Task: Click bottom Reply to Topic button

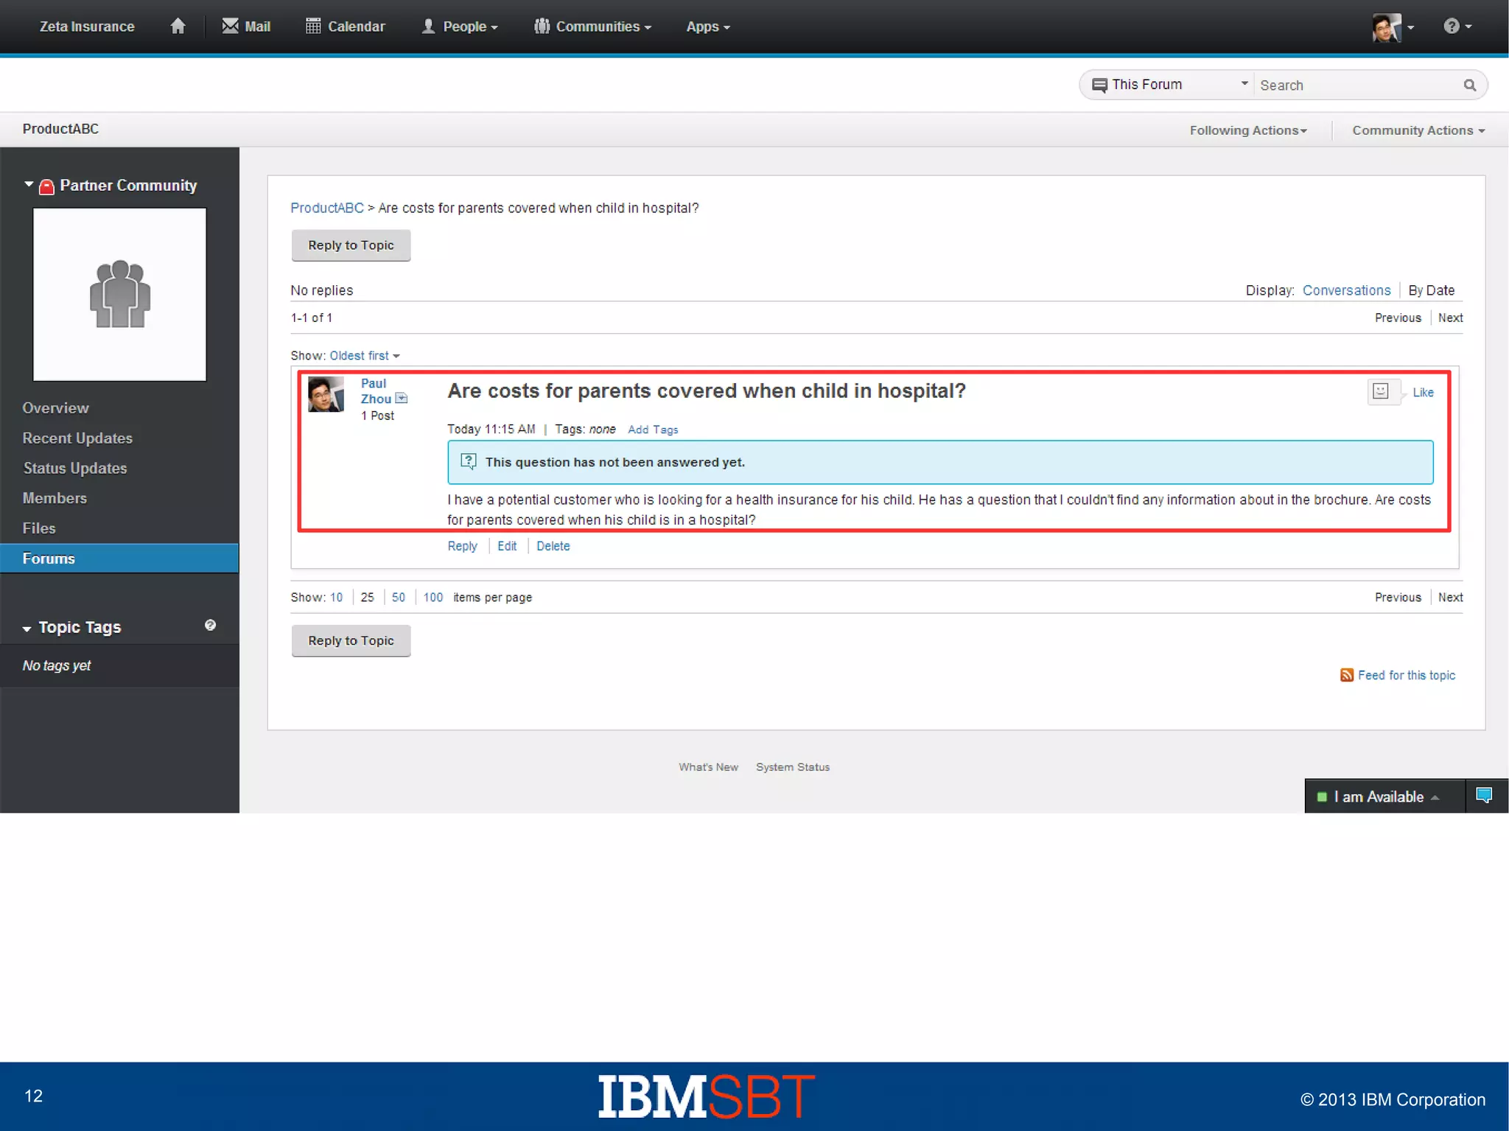Action: tap(351, 641)
